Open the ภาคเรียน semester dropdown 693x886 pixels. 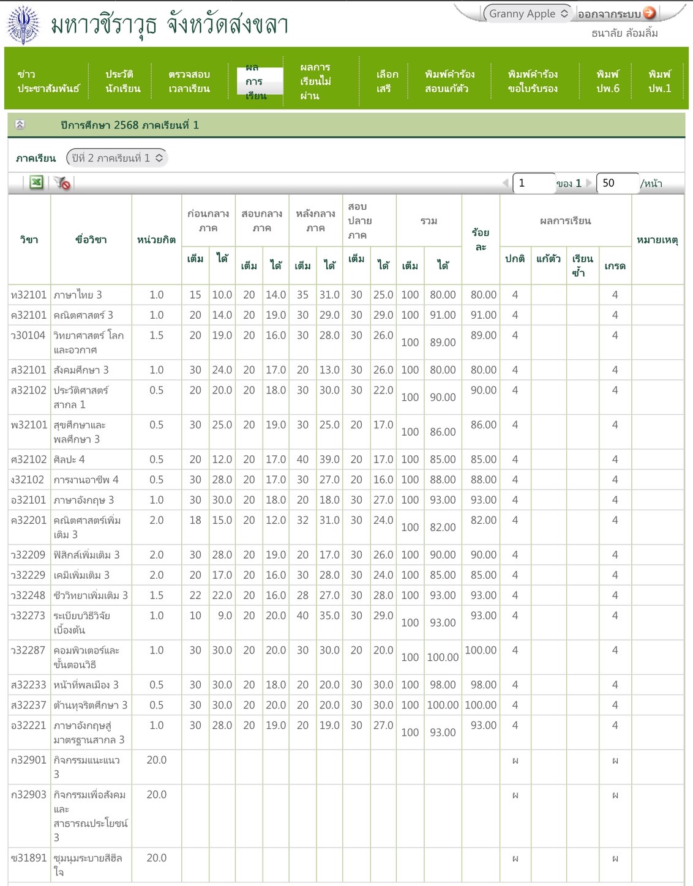(117, 158)
